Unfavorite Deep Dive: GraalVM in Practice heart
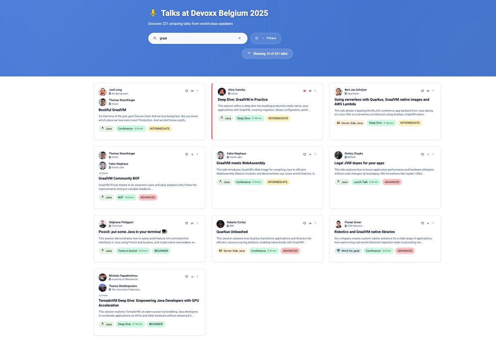Screen dimensions: 496x338 [305, 91]
